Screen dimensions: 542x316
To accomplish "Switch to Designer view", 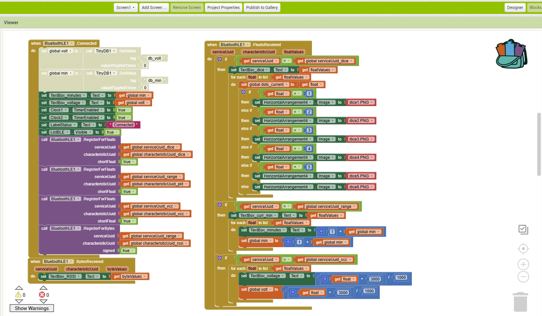I will 515,7.
